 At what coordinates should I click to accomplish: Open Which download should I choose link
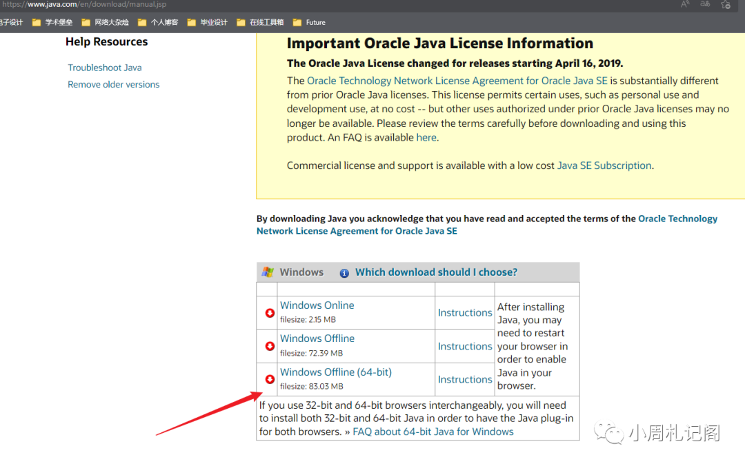(436, 272)
